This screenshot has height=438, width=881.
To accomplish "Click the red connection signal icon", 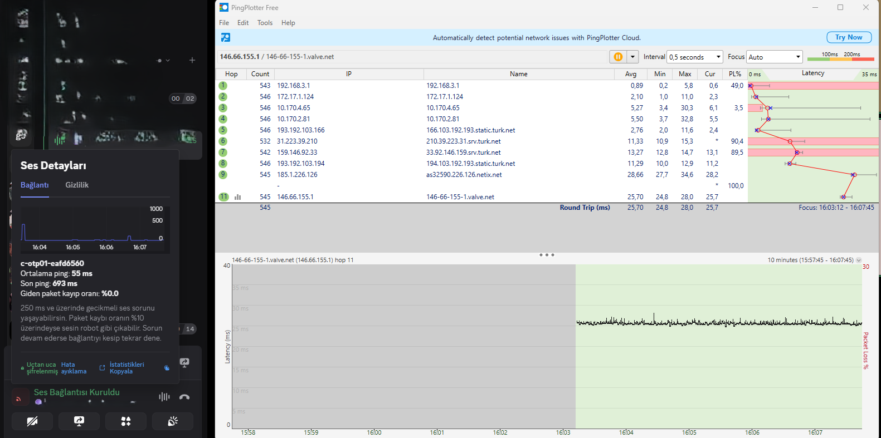I will (20, 397).
